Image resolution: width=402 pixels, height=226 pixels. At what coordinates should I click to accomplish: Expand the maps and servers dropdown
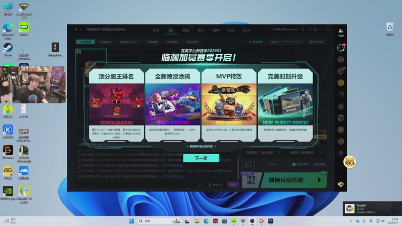point(306,153)
